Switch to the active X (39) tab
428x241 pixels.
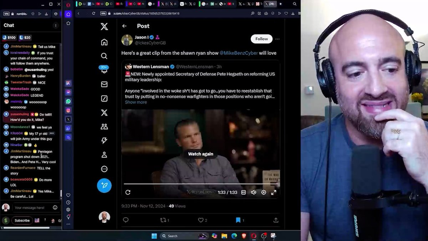[270, 4]
